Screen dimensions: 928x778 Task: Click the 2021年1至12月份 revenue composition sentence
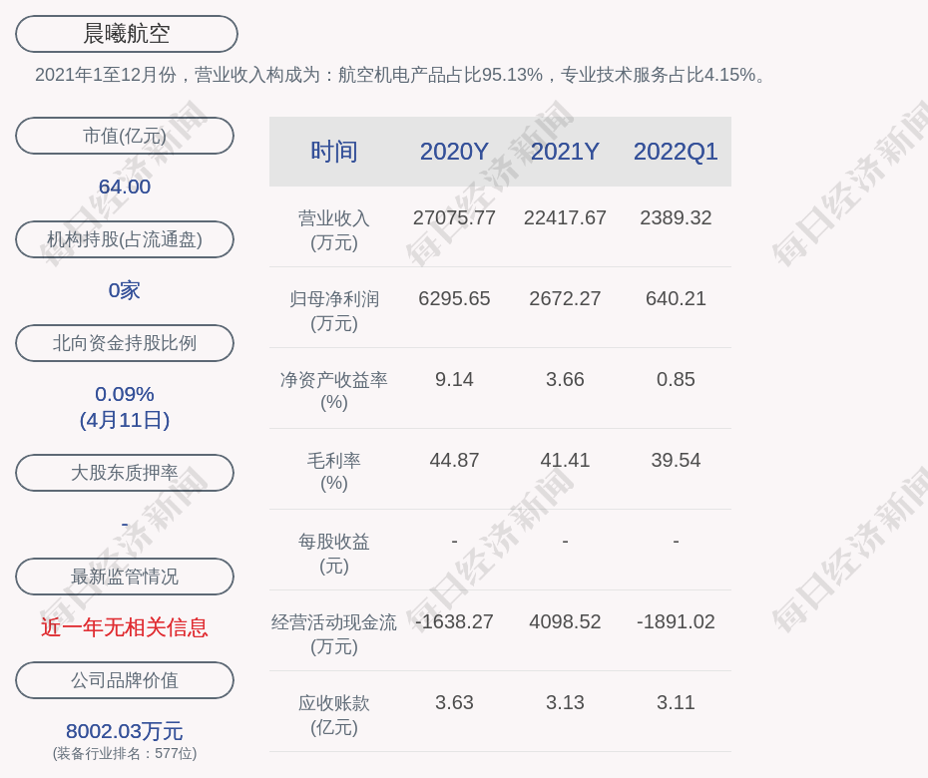(x=401, y=75)
